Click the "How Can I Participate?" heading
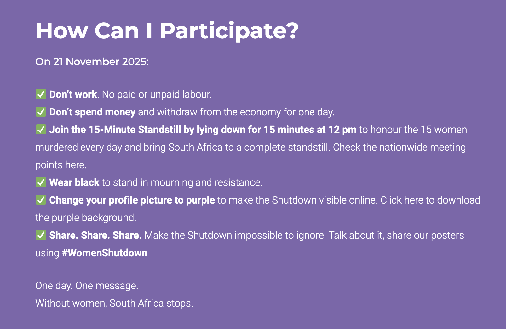The image size is (506, 329). [167, 31]
